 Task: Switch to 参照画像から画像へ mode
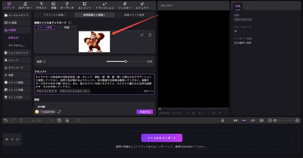point(94,15)
